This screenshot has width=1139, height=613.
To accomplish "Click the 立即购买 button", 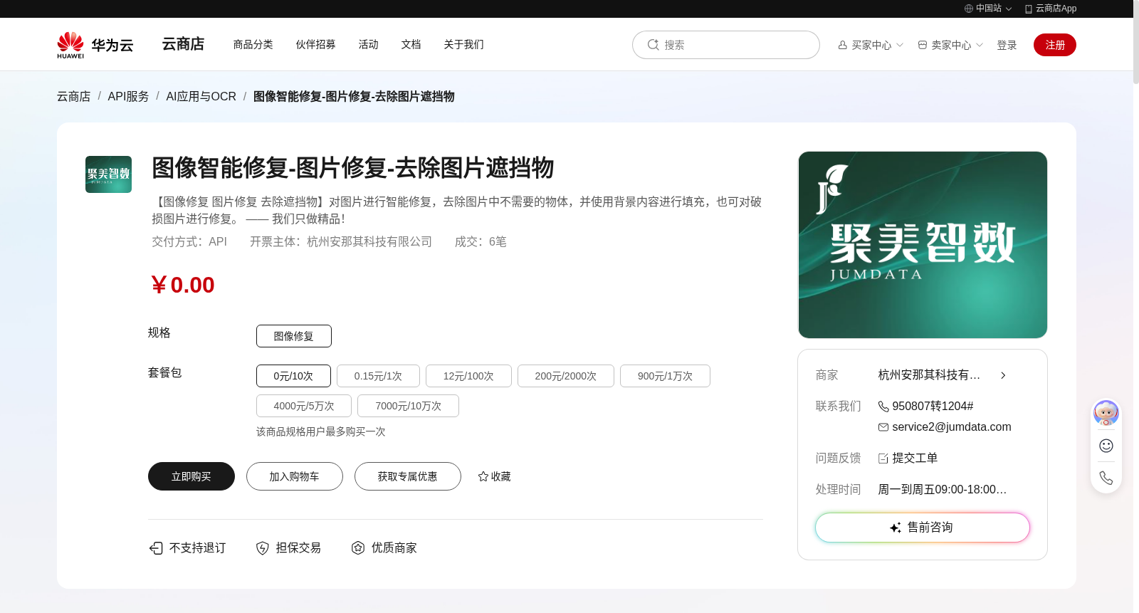I will [x=191, y=476].
